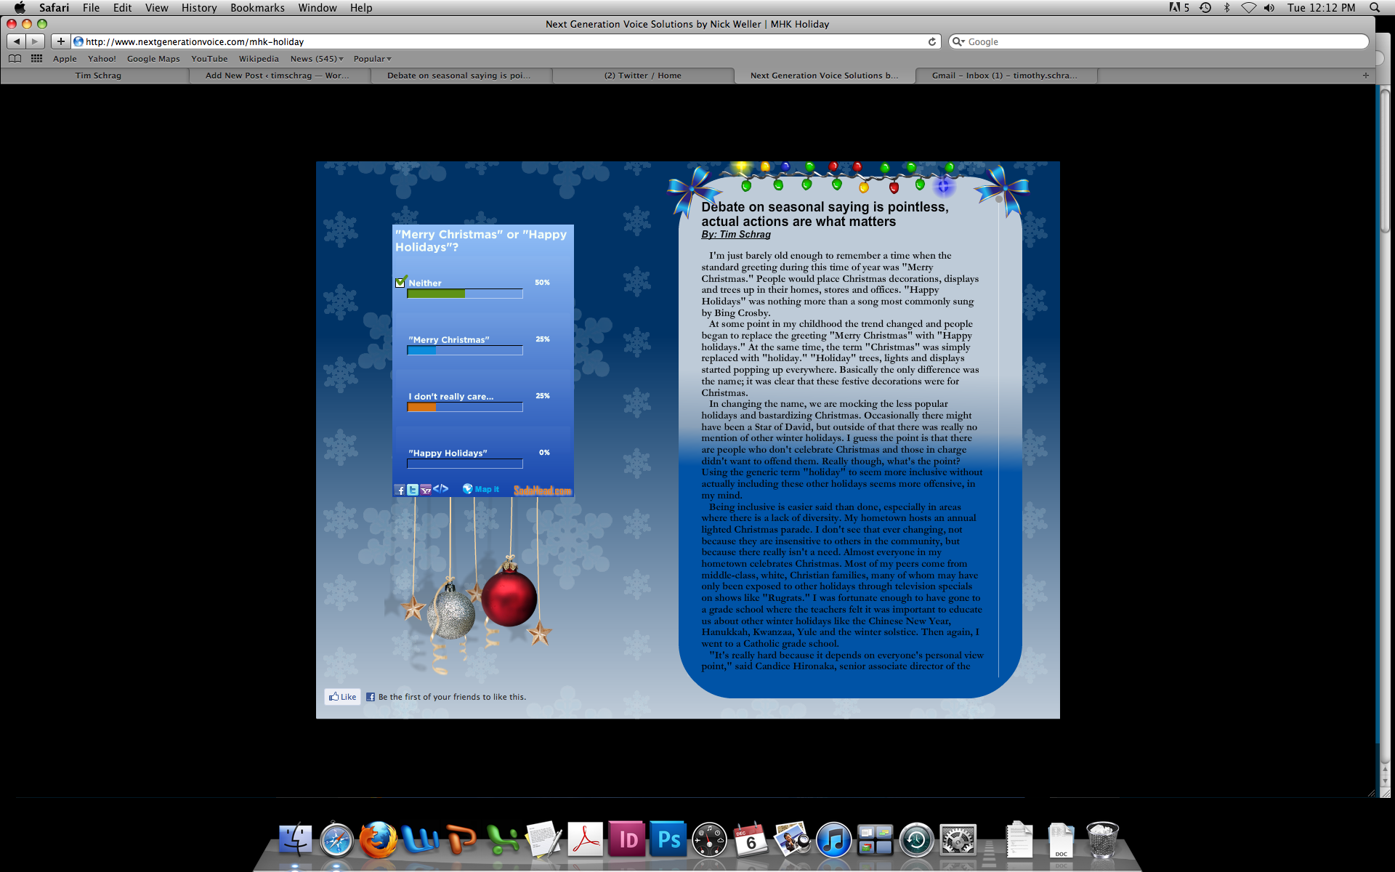Switch to the Gmail Inbox tab
This screenshot has width=1395, height=872.
1004,76
